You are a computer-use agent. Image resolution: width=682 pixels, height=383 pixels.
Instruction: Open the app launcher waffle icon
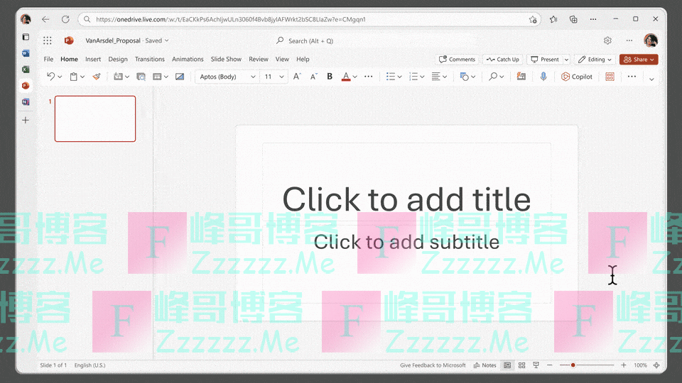click(x=48, y=41)
